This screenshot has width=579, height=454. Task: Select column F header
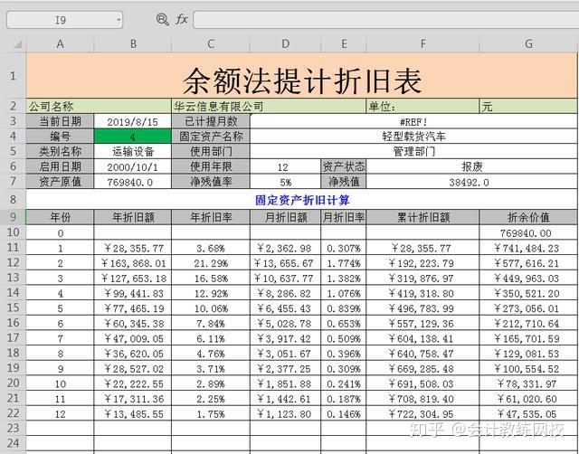click(x=422, y=44)
